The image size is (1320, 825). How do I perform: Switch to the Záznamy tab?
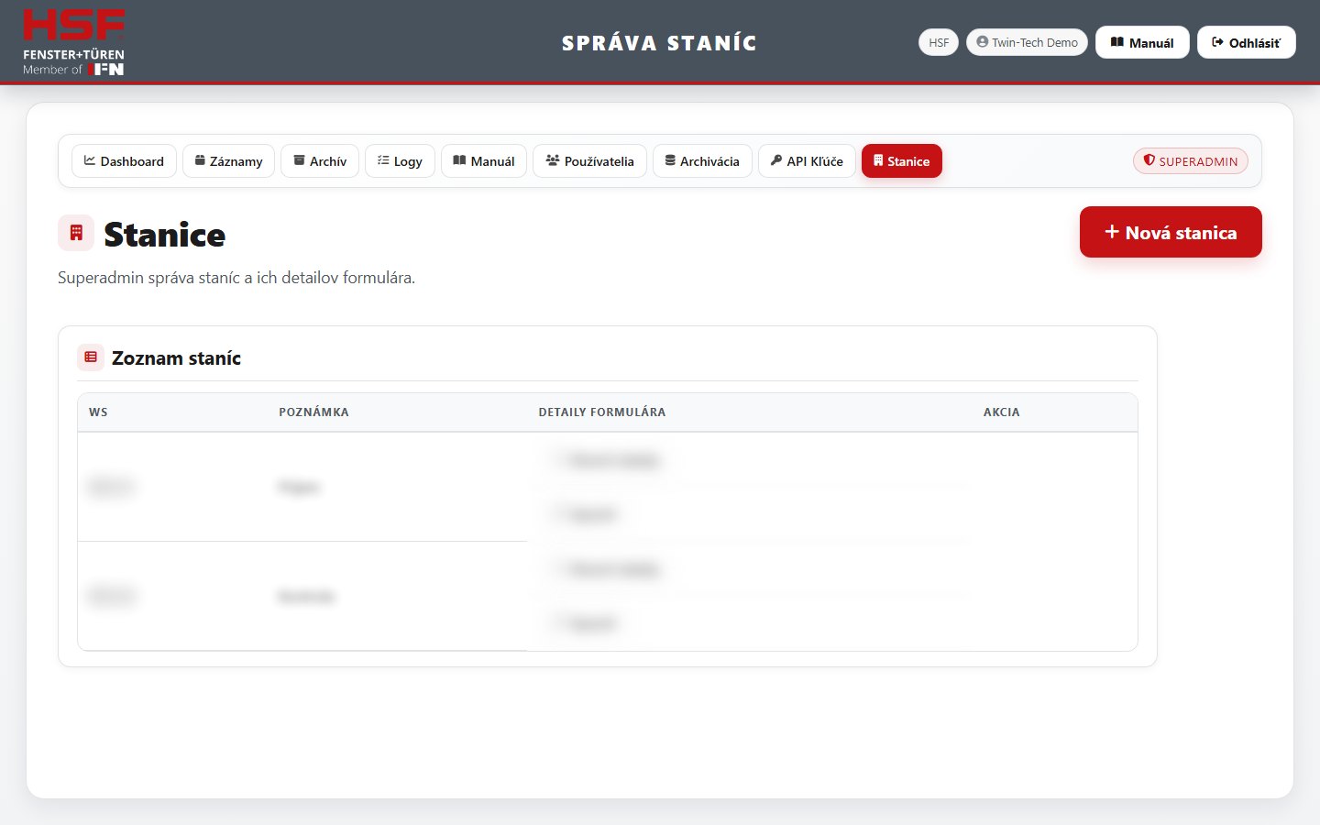[228, 161]
